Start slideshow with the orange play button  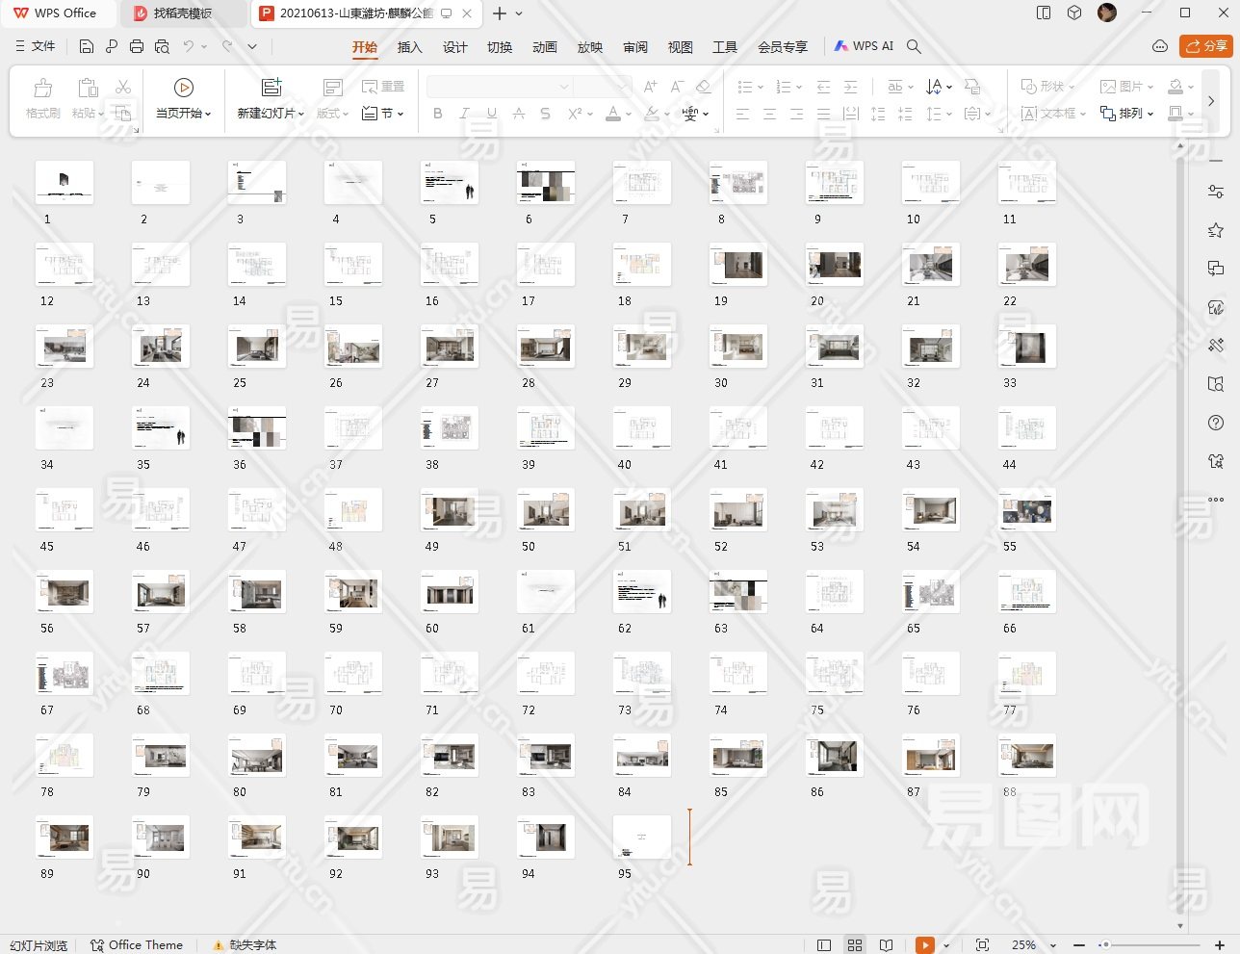(924, 945)
